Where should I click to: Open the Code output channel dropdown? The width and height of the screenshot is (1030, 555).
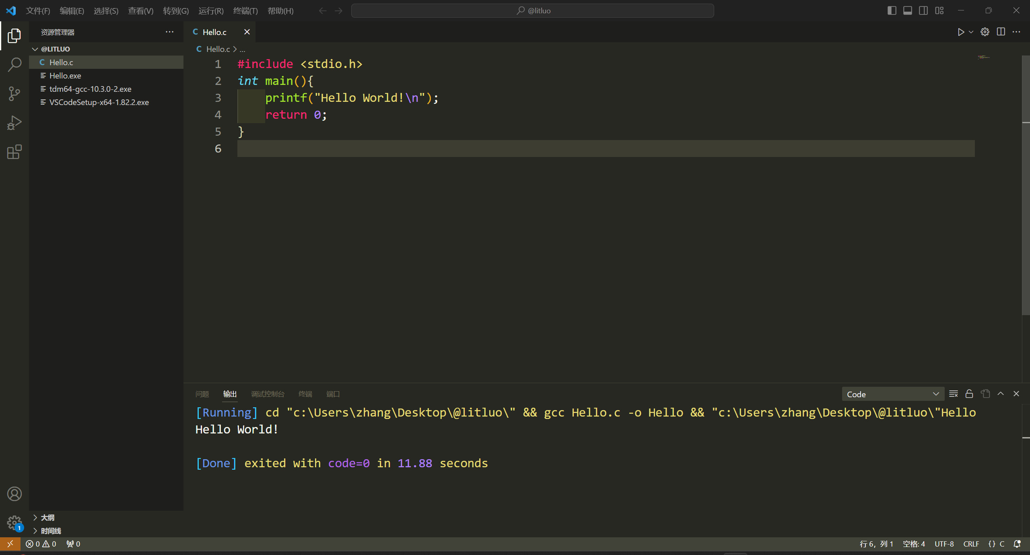point(893,394)
